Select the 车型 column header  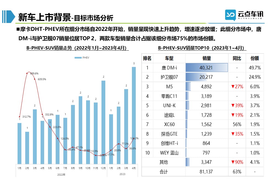(169, 58)
